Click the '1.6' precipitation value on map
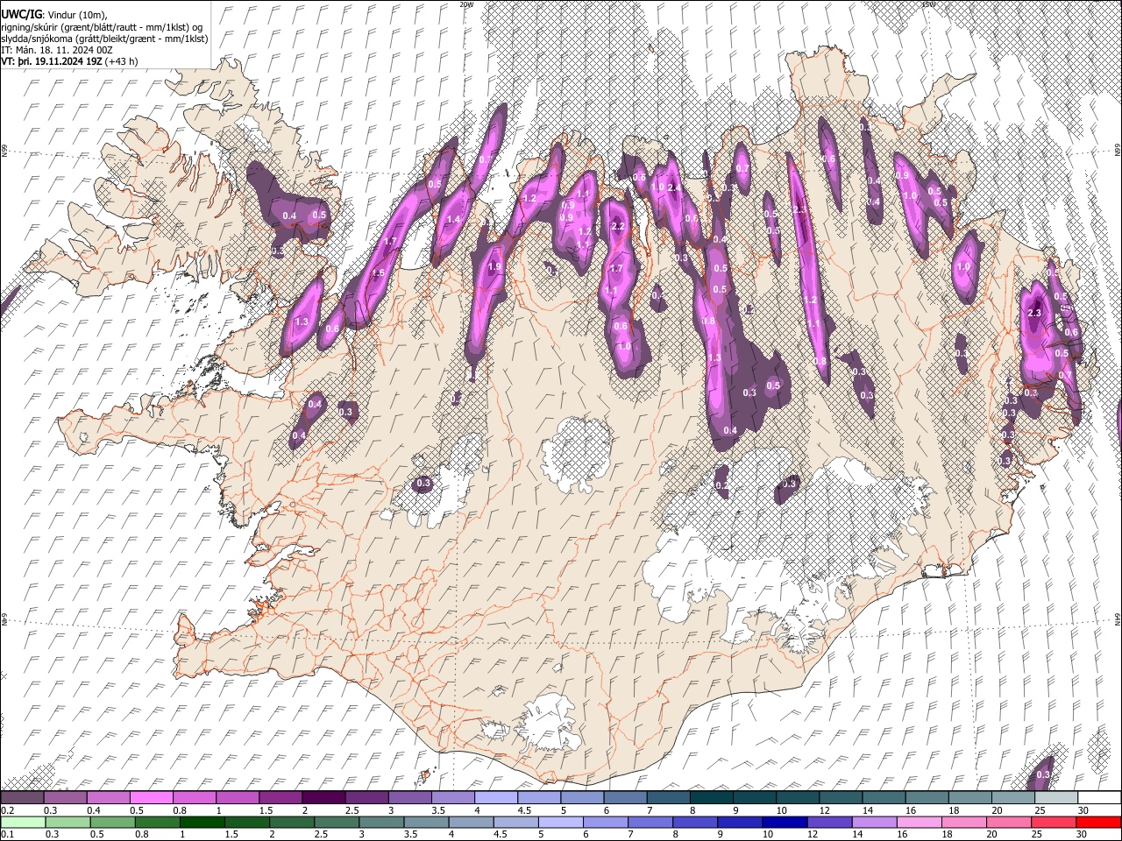The height and width of the screenshot is (841, 1122). (378, 273)
